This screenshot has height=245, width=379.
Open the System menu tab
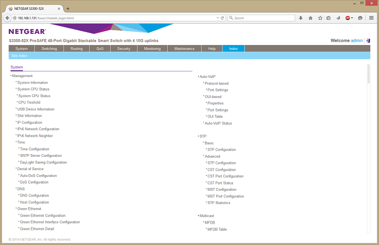pos(21,49)
